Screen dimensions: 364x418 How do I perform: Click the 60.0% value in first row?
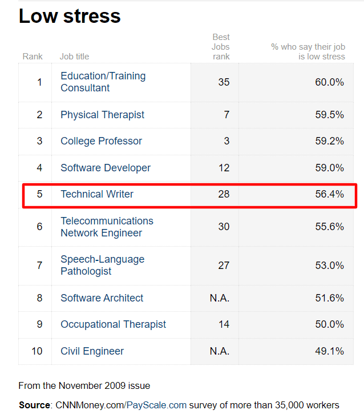[x=329, y=82]
